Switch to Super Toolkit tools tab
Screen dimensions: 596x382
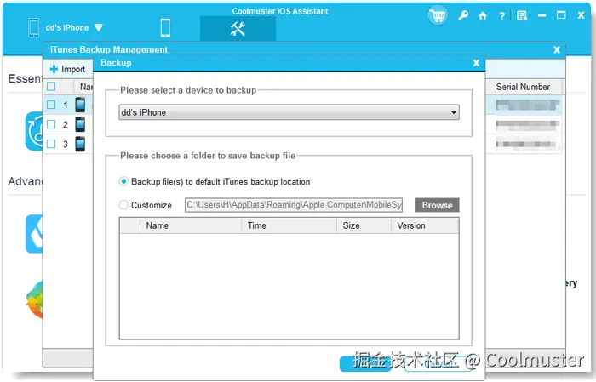238,28
